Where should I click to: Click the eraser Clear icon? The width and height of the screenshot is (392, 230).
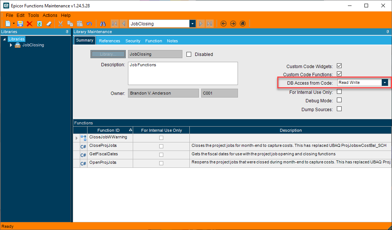coord(49,24)
